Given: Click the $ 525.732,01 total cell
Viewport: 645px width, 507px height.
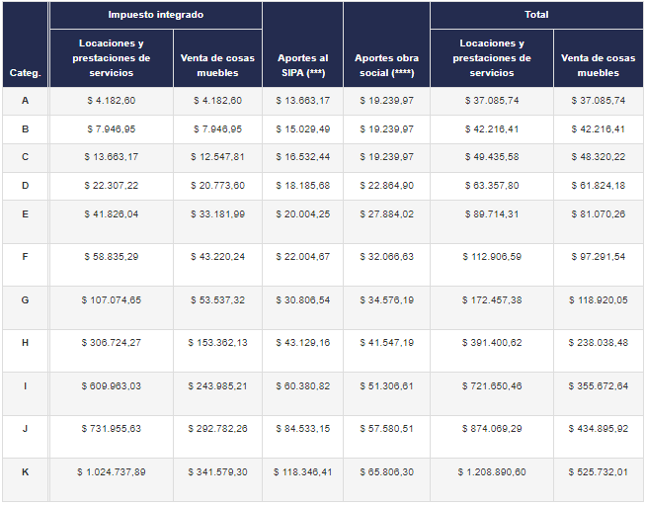Looking at the screenshot, I should [598, 471].
